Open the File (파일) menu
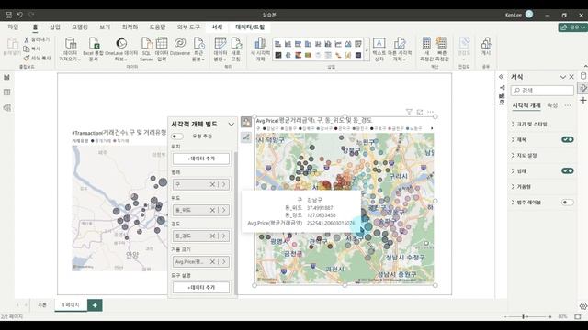 tap(13, 27)
